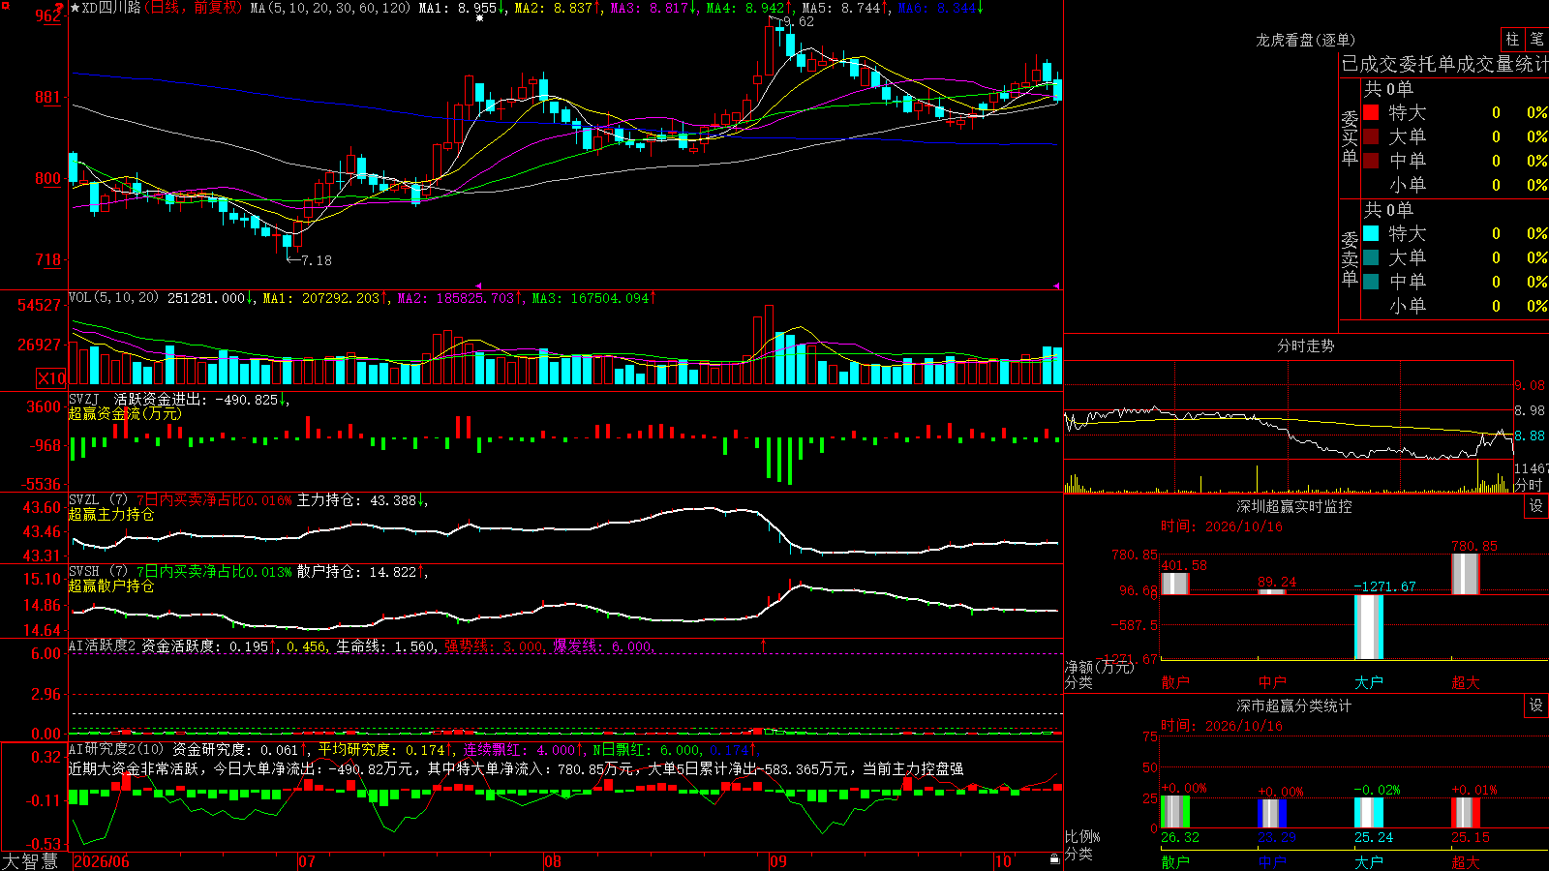Viewport: 1549px width, 871px height.
Task: Click the star icon before XD四川路
Action: [76, 8]
